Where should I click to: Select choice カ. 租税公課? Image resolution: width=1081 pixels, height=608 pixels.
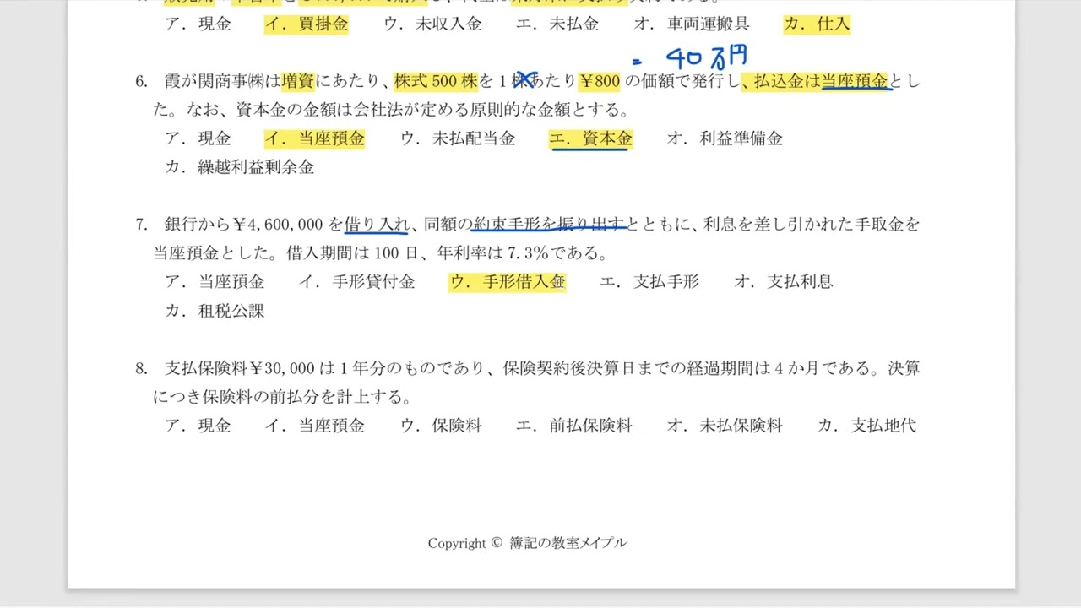coord(215,311)
